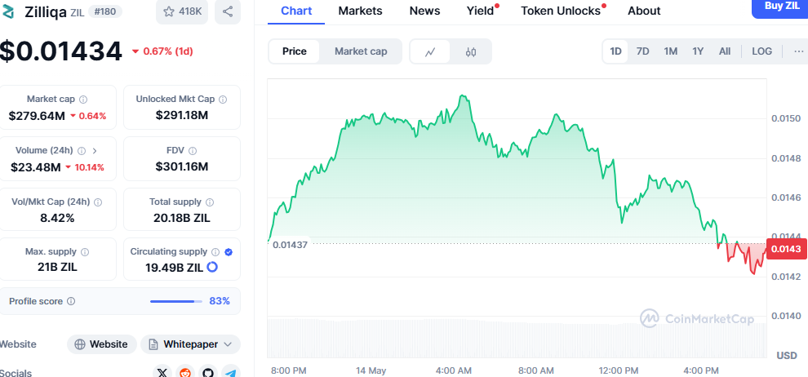The image size is (808, 377).
Task: Open the Telegram social link icon
Action: pos(231,373)
